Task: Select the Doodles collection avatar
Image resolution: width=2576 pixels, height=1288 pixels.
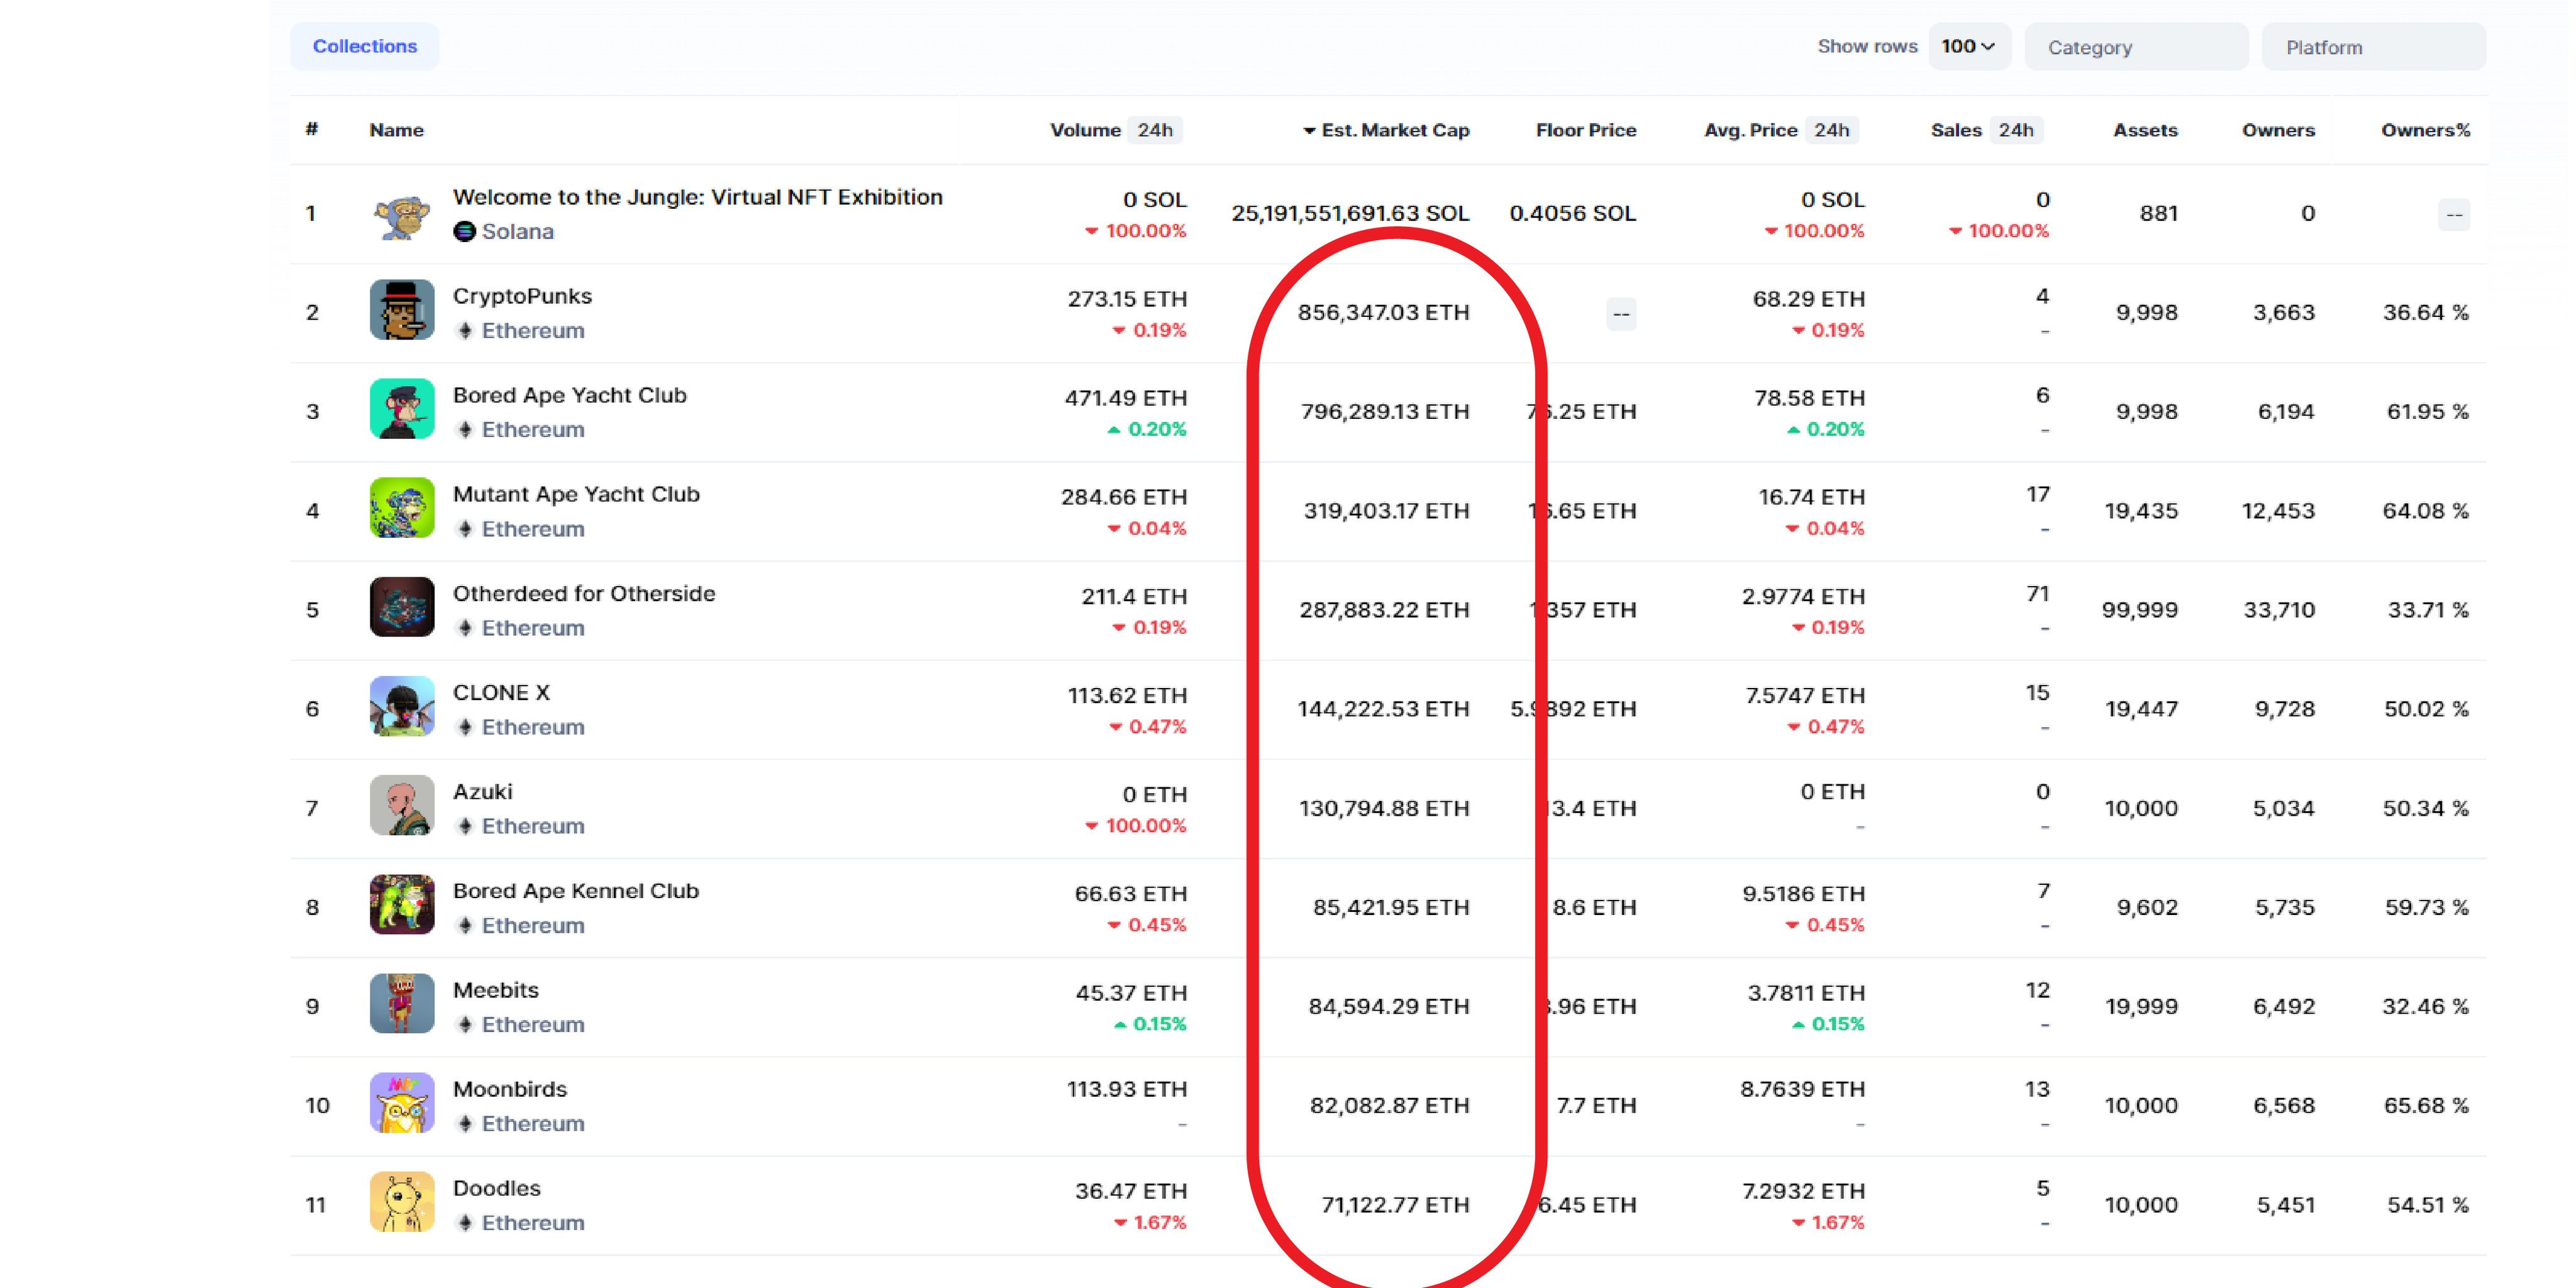Action: [x=402, y=1202]
